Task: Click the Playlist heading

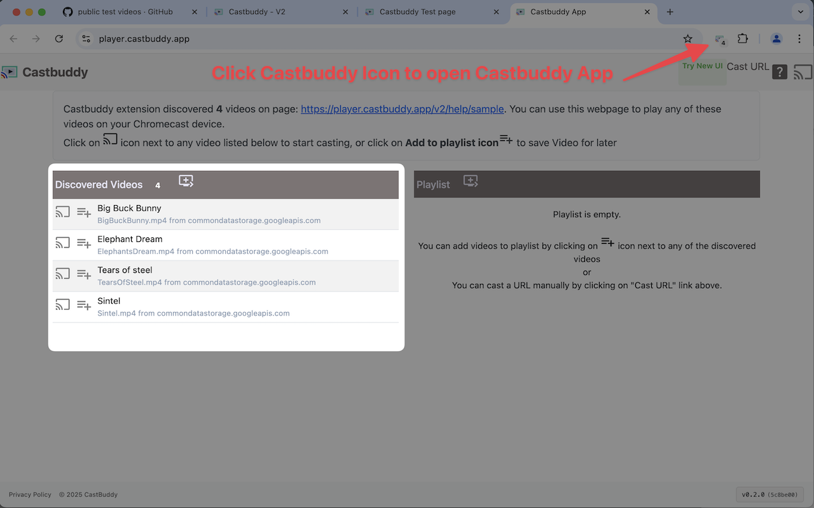Action: click(433, 185)
